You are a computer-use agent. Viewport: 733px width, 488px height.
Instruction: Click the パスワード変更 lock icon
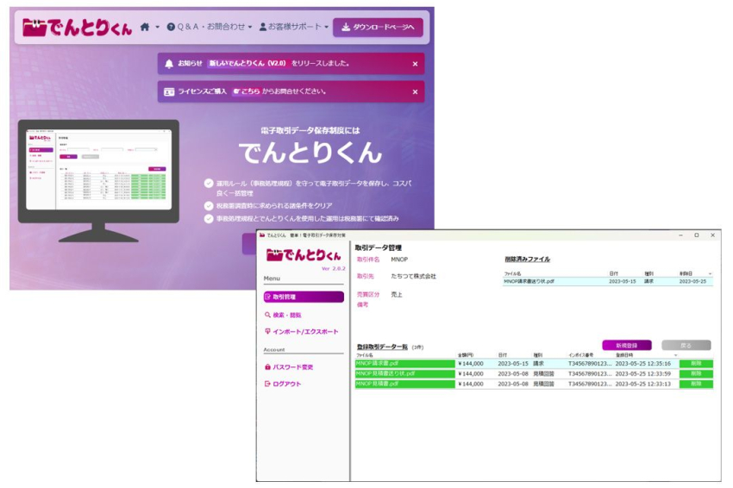[268, 366]
